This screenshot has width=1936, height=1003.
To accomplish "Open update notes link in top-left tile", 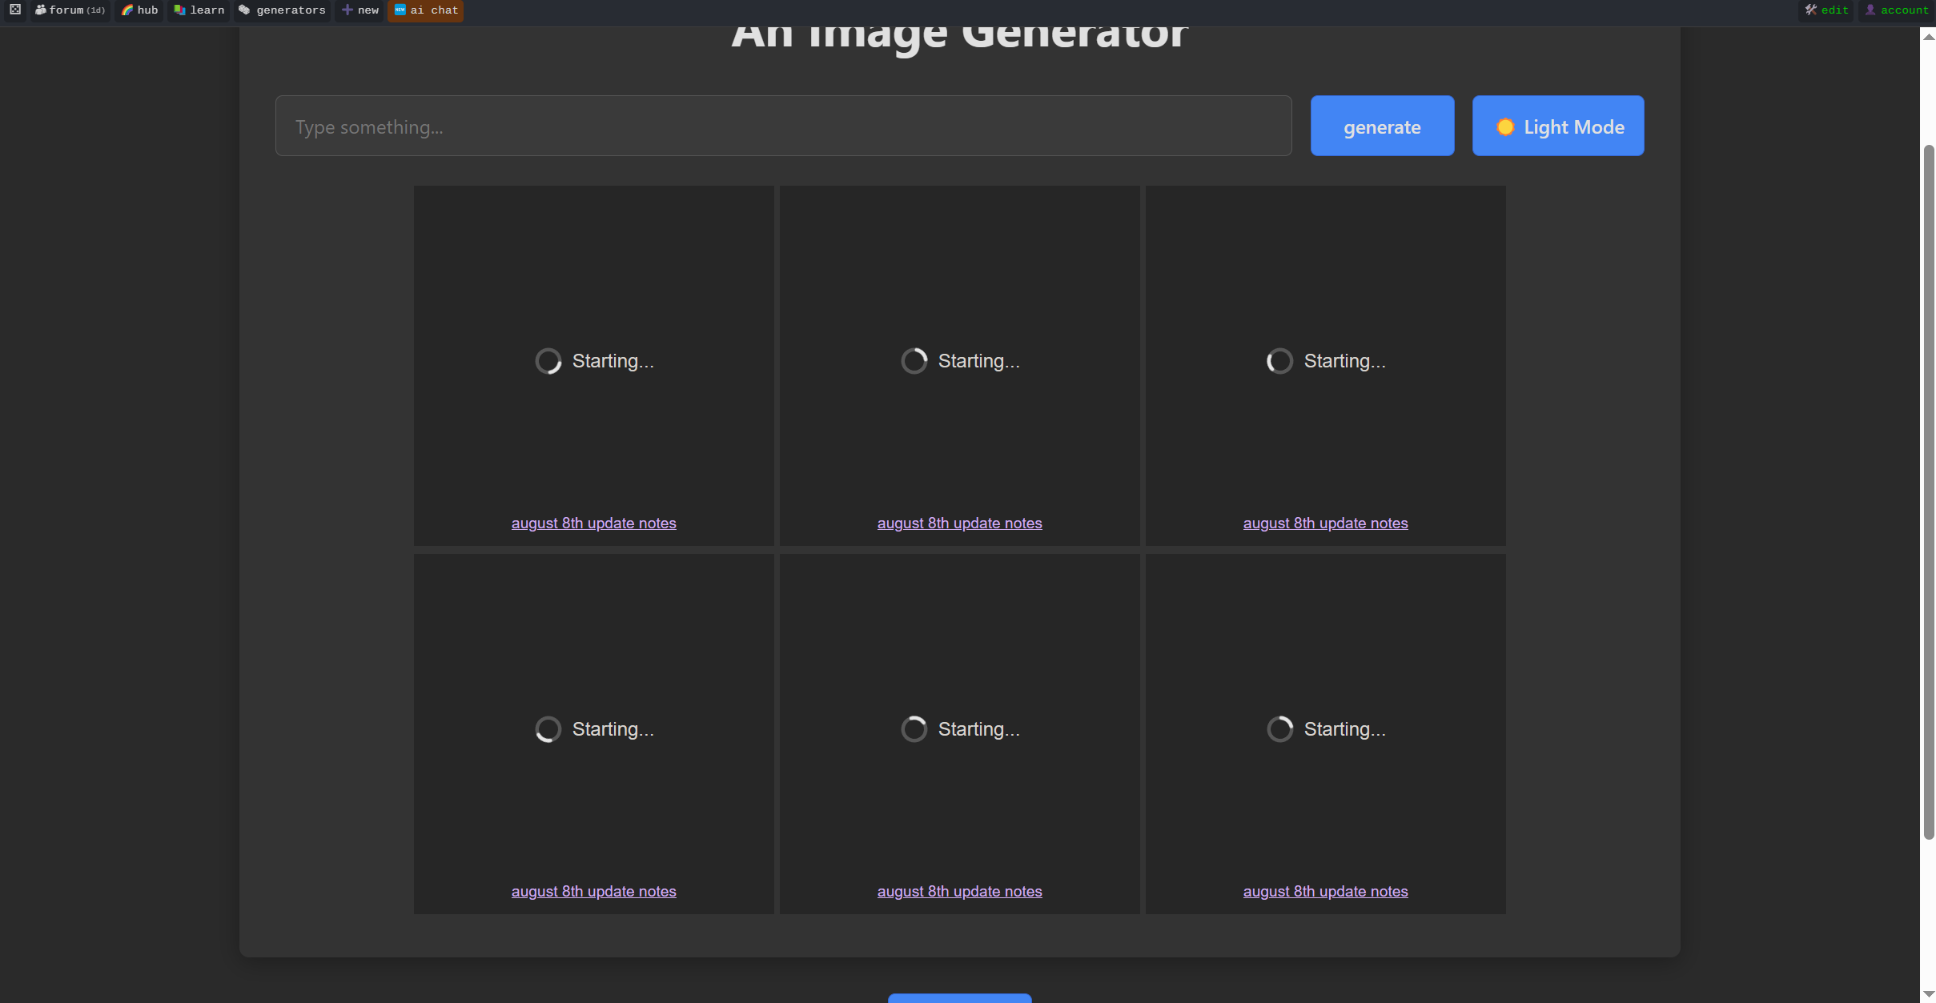I will 593,524.
